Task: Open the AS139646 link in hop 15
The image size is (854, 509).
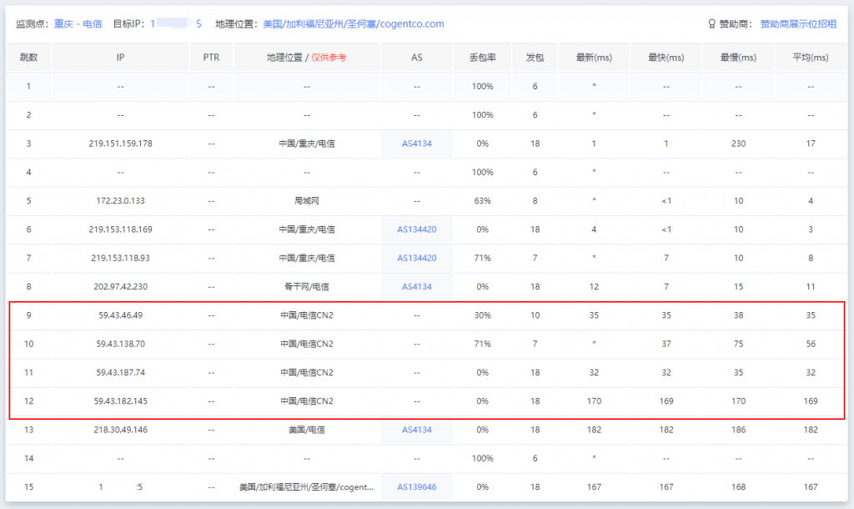Action: click(x=416, y=486)
